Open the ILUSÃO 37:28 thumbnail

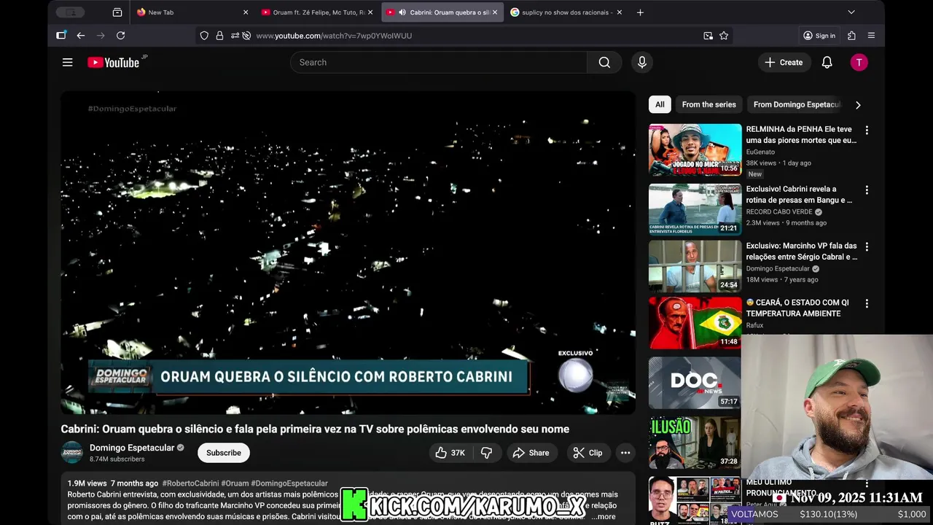(695, 443)
